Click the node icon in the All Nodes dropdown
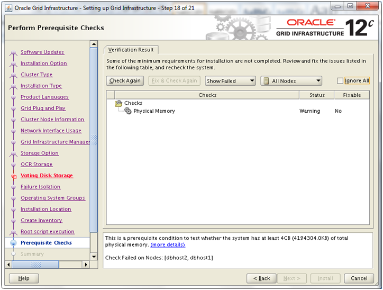Screen dimensions: 383x290 [266, 81]
